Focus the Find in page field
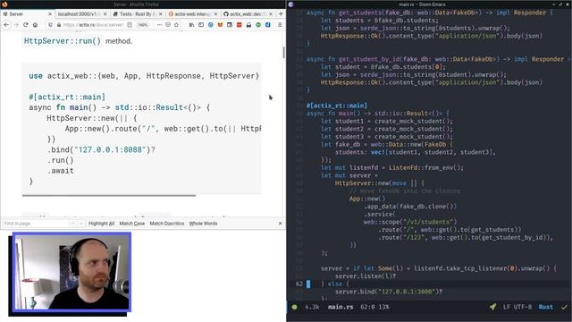Image resolution: width=572 pixels, height=322 pixels. click(35, 224)
